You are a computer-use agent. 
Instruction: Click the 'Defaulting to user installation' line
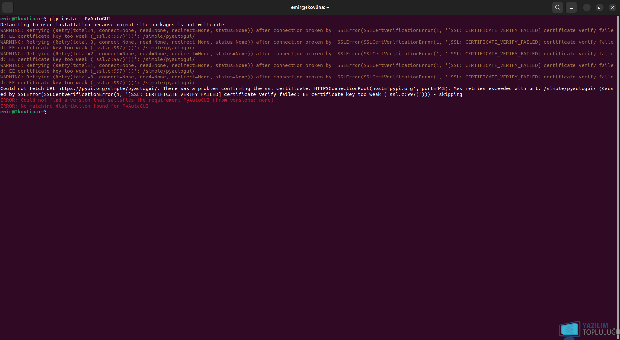112,25
